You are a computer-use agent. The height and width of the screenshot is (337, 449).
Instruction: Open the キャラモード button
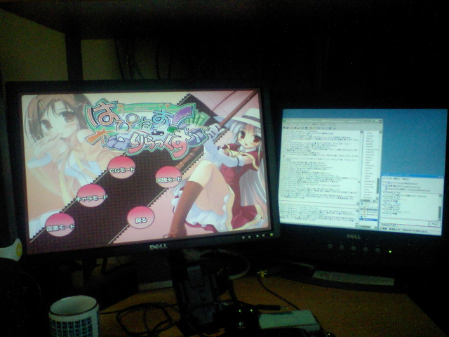[x=91, y=196]
